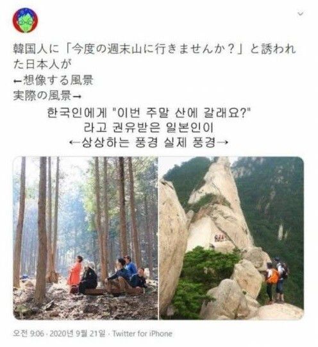Click the Korean translation line 한국인에게

click(x=148, y=113)
